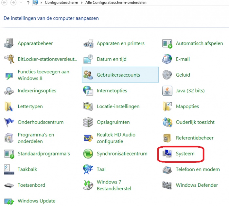Go back with the Back arrow
Image resolution: width=229 pixels, height=206 pixels.
[x=4, y=2]
